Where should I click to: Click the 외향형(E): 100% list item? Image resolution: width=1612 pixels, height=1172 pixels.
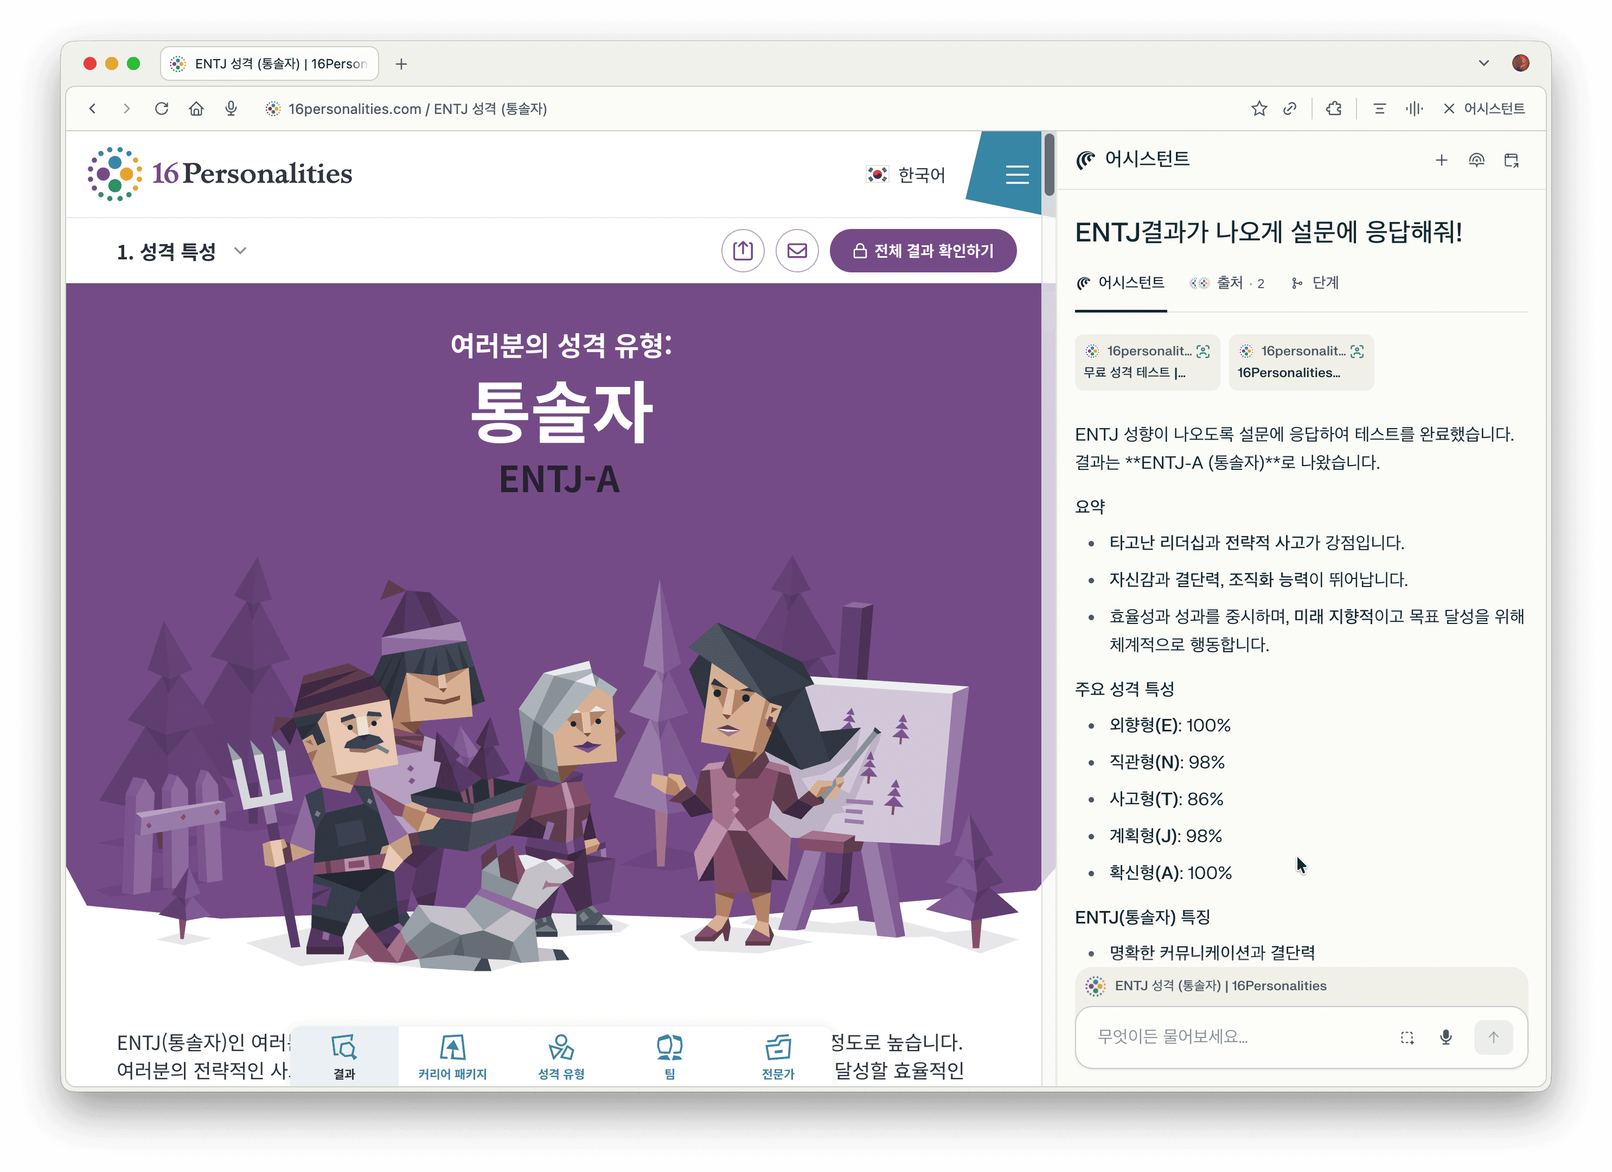[1170, 725]
